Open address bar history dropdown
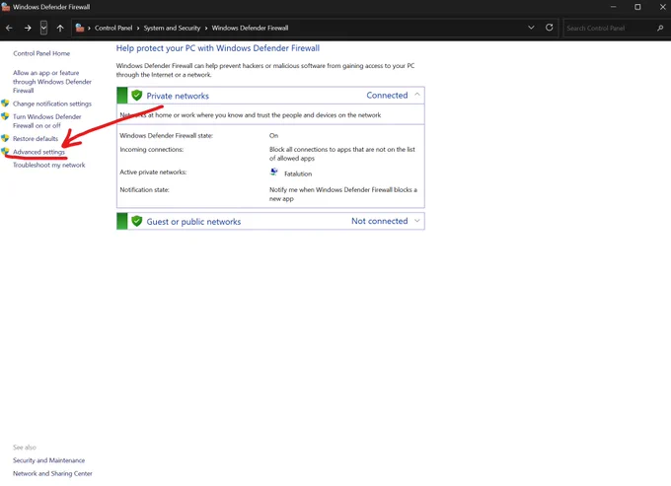 click(531, 28)
